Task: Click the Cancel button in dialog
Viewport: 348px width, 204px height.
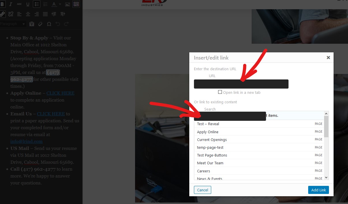Action: click(203, 190)
